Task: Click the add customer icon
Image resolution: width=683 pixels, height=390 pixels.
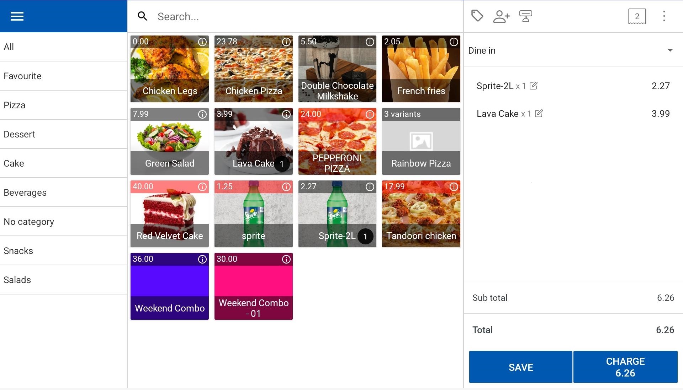Action: tap(501, 16)
